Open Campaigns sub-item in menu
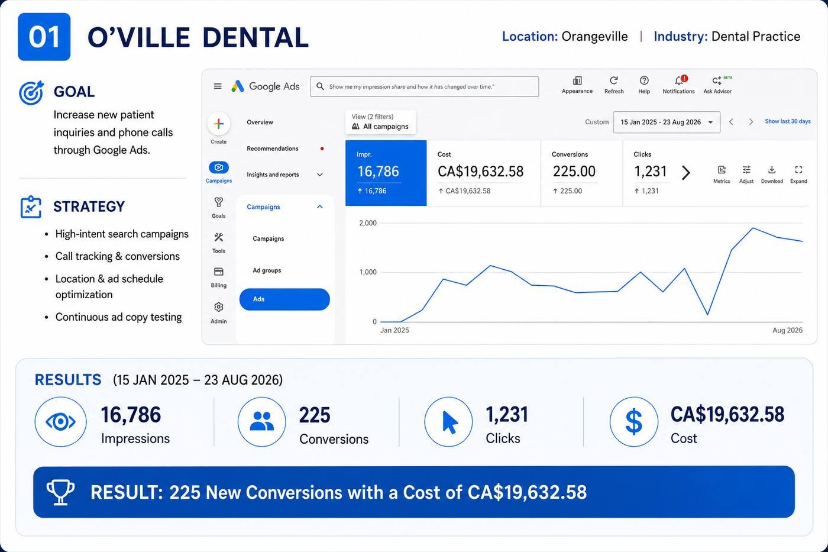 pyautogui.click(x=269, y=239)
